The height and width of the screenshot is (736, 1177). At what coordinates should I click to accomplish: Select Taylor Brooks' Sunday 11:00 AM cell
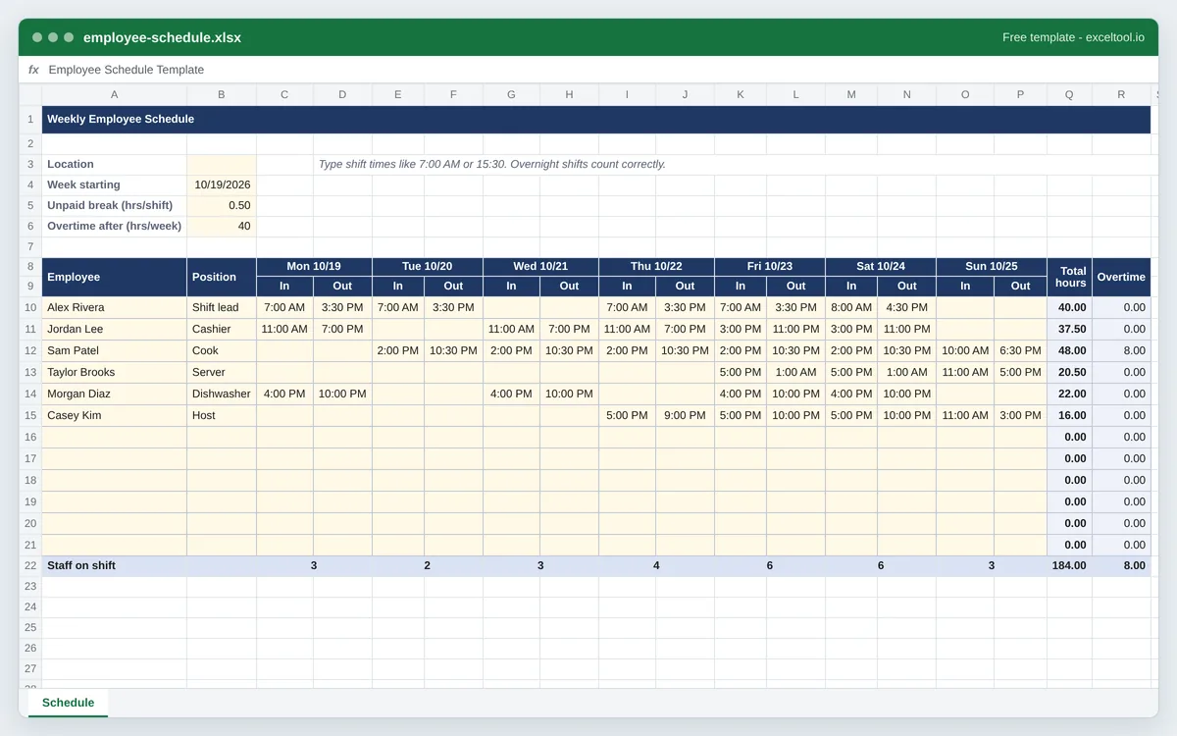tap(965, 372)
